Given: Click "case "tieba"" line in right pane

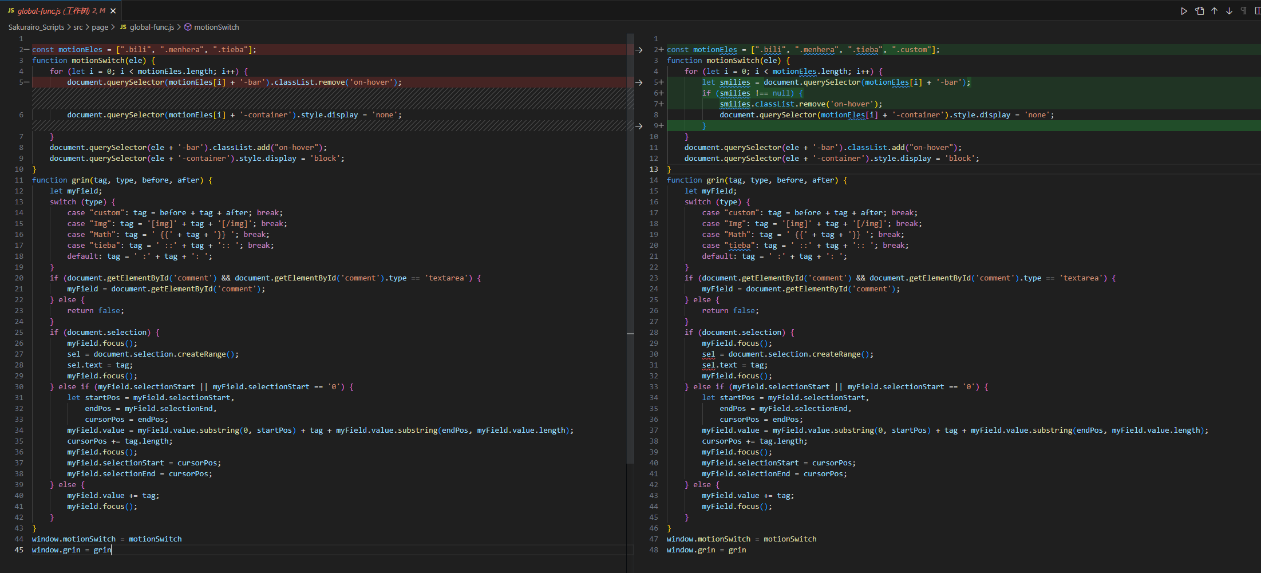Looking at the screenshot, I should coord(805,246).
